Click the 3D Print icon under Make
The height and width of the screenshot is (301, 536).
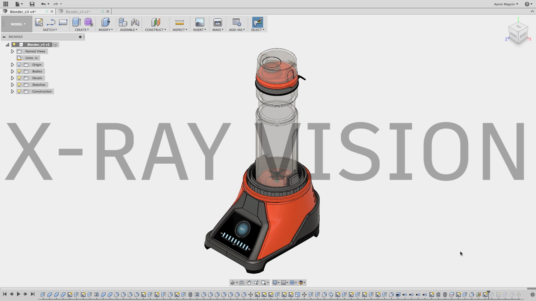(x=217, y=22)
